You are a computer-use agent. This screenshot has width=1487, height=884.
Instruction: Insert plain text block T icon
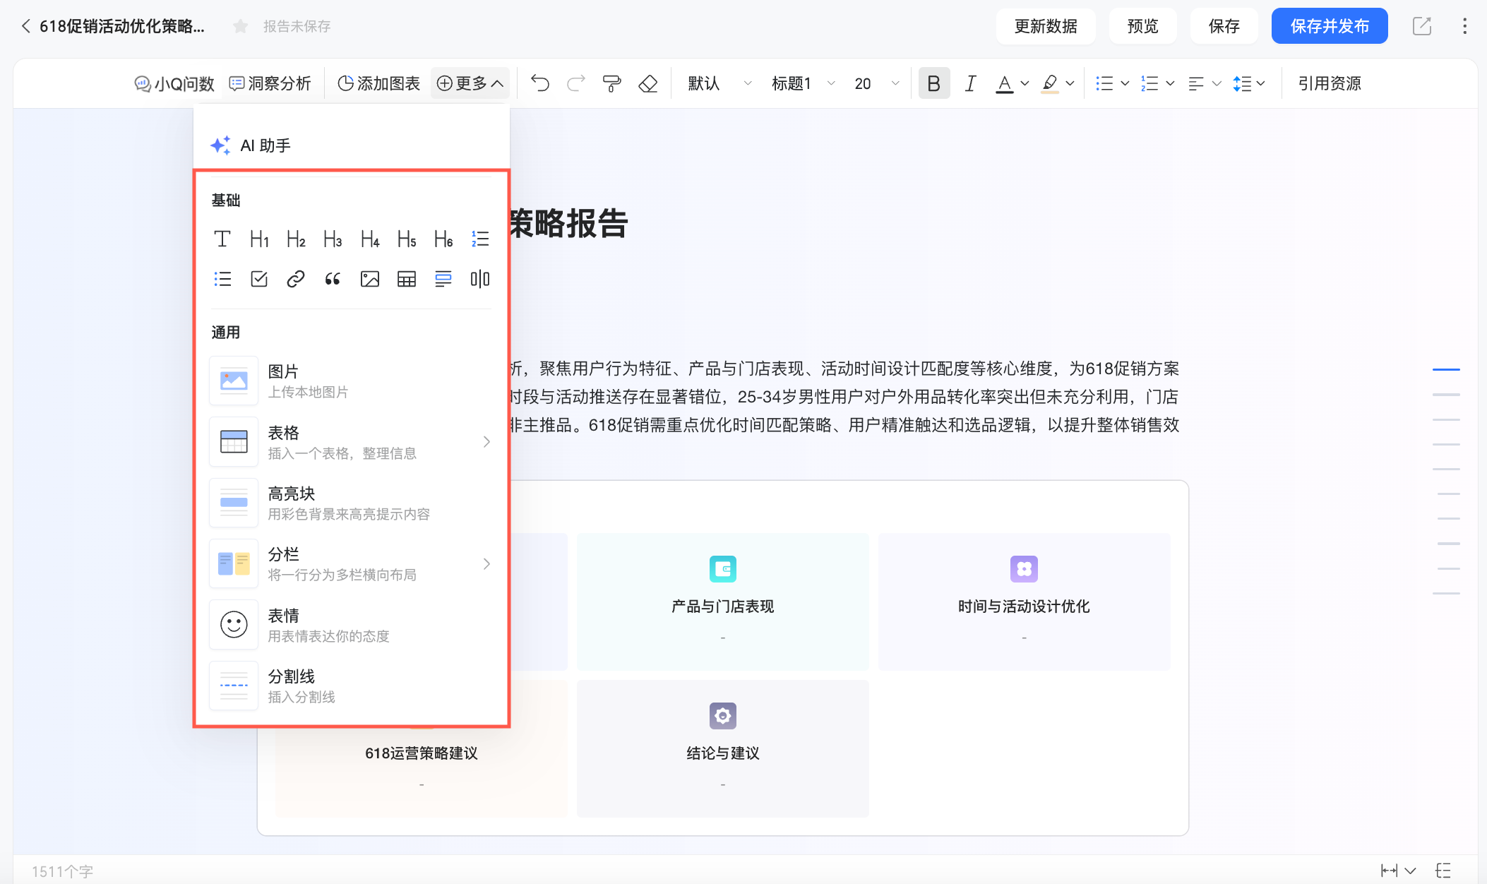click(x=222, y=239)
